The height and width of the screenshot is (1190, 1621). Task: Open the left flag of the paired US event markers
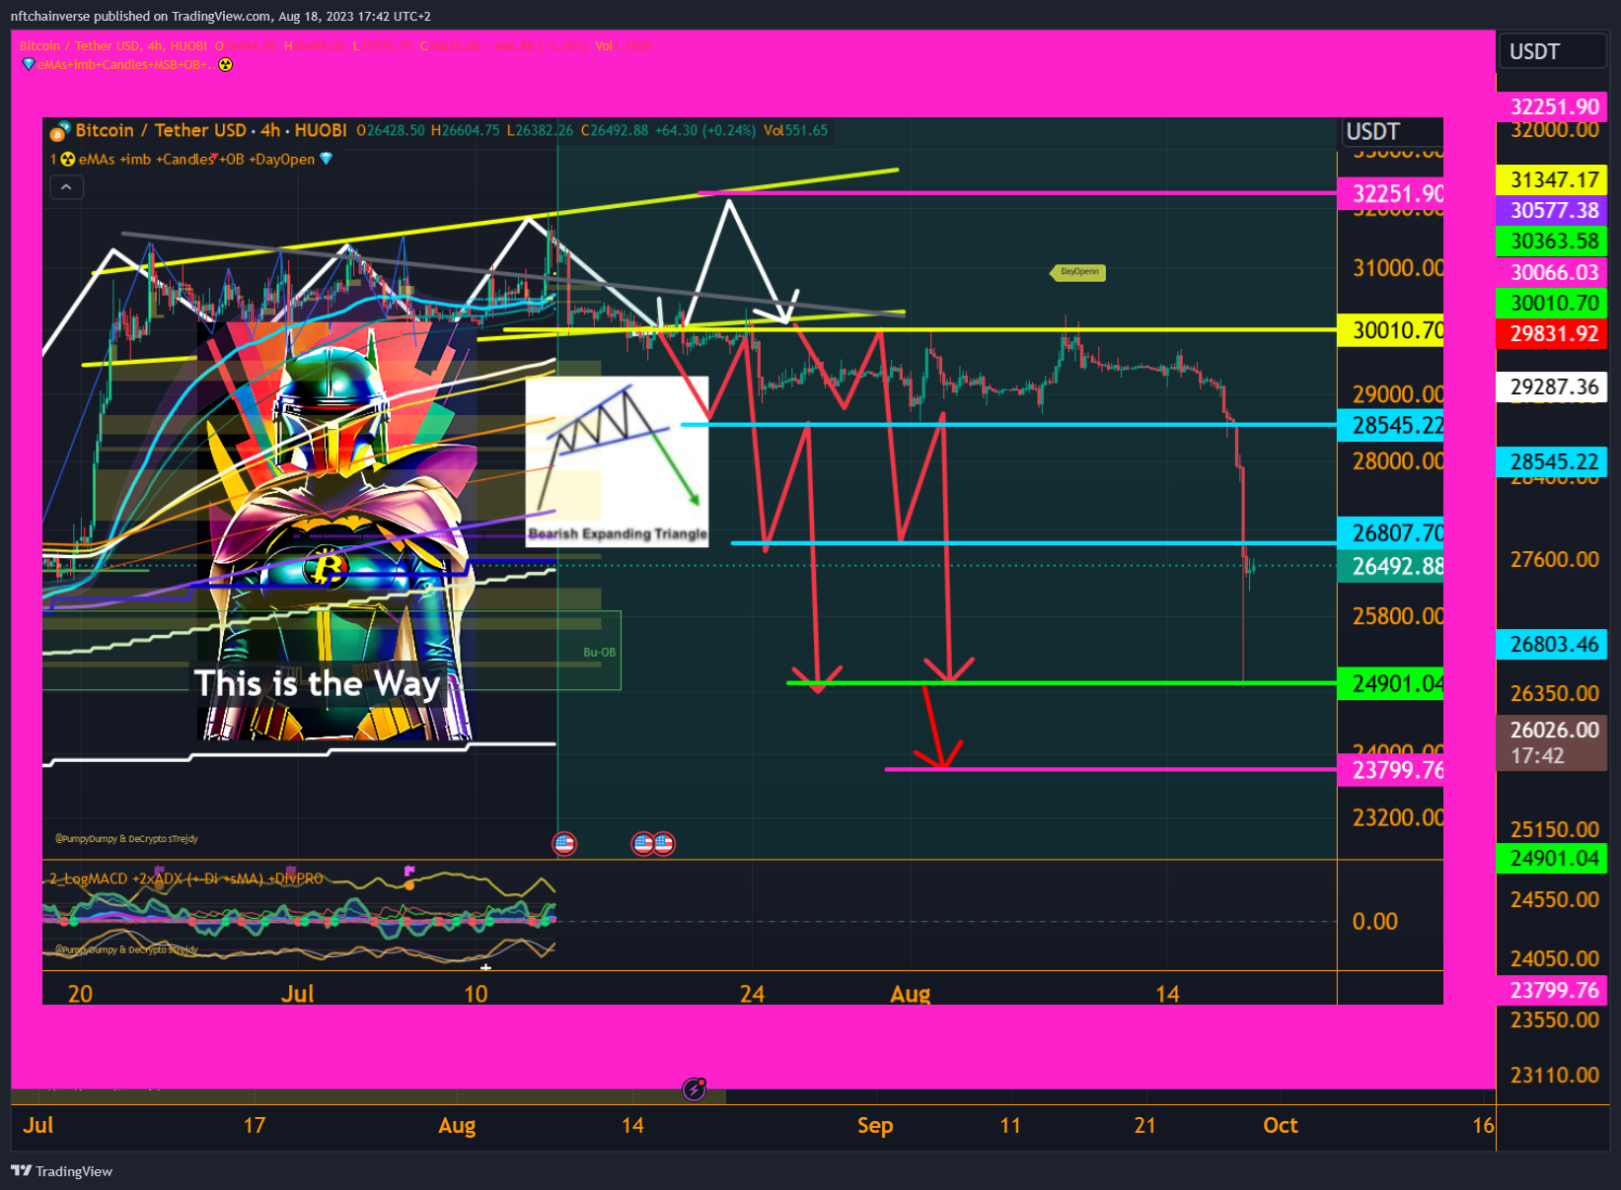642,843
